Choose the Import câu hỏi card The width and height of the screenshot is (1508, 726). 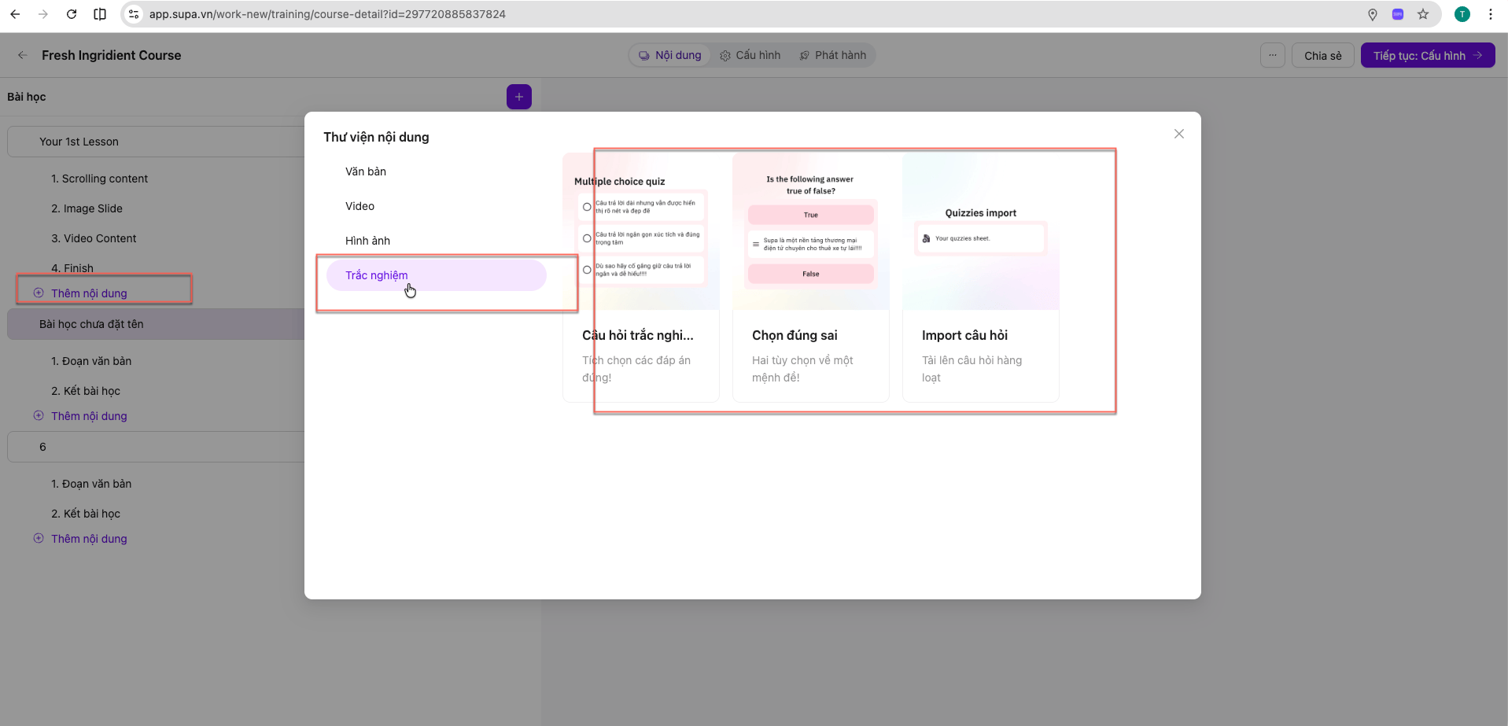[981, 278]
